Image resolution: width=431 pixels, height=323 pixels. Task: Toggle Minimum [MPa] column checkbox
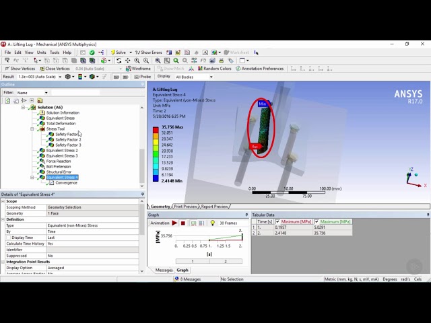click(x=277, y=221)
